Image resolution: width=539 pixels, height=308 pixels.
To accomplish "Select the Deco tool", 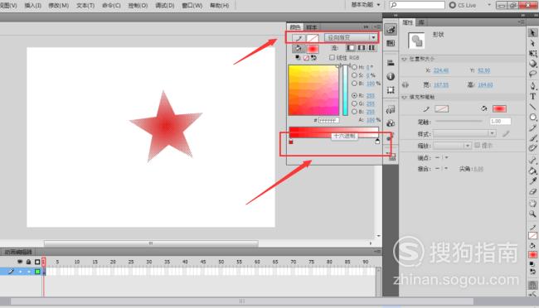I will [532, 148].
